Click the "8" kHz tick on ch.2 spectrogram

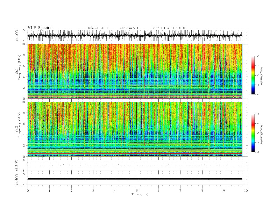click(x=24, y=113)
